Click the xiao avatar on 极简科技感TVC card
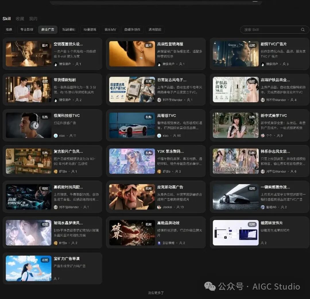Screen dimensions: 310x299 click(x=56, y=136)
